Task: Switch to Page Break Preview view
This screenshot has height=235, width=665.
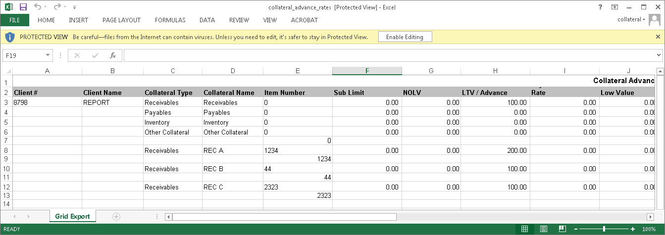Action: pyautogui.click(x=562, y=229)
